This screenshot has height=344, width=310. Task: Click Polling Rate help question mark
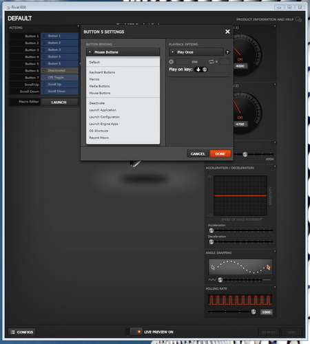tap(275, 287)
